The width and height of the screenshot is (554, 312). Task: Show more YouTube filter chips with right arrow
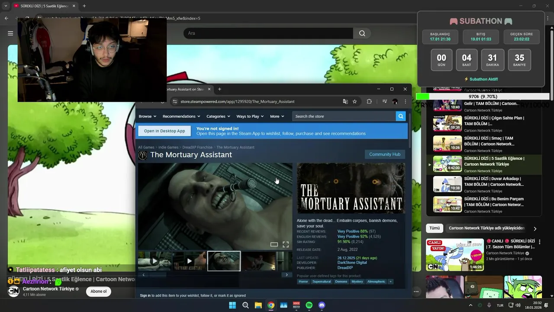[x=535, y=228]
